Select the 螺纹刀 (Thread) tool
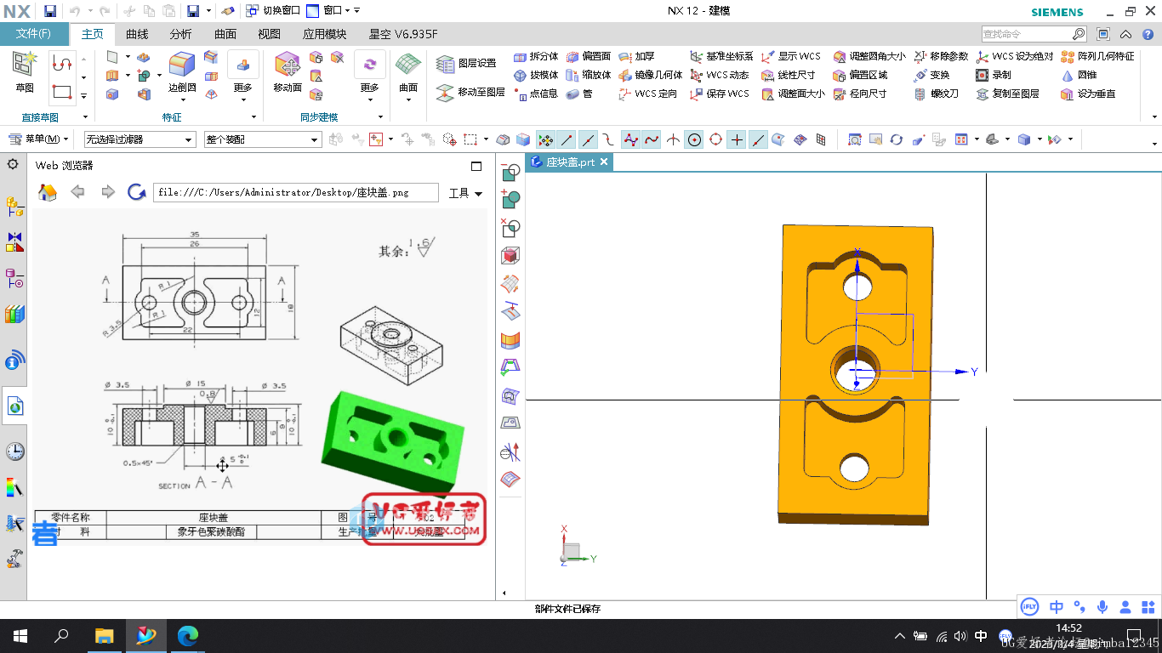The image size is (1162, 653). point(936,94)
